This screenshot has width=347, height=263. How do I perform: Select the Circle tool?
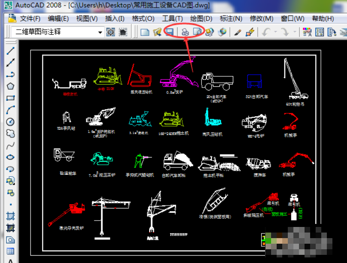click(x=10, y=122)
